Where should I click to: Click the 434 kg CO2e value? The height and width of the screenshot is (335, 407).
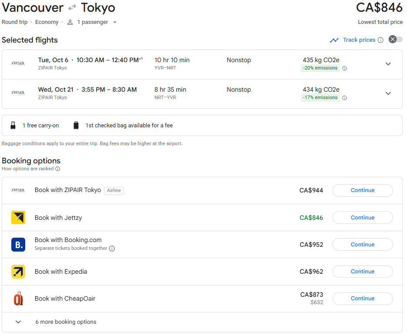[x=321, y=90]
